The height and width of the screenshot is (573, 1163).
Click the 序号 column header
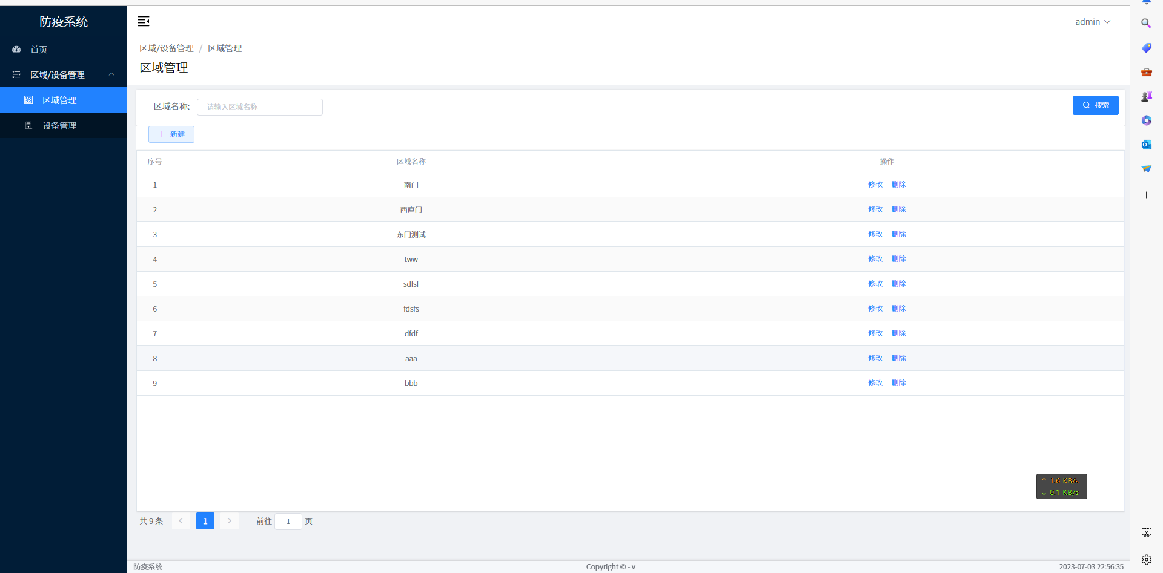click(154, 162)
